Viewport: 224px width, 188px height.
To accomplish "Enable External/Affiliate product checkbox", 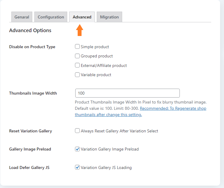I will tap(77, 65).
